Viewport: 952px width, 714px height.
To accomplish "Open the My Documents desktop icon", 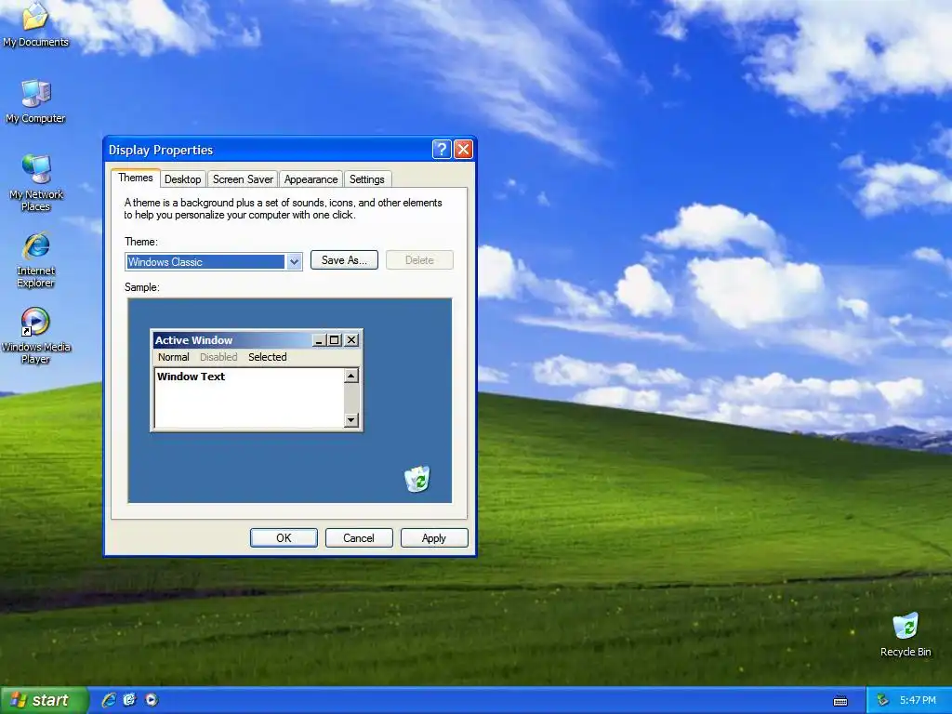I will tap(35, 24).
